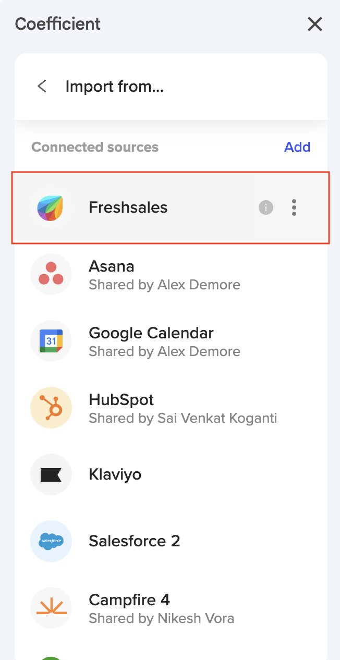The width and height of the screenshot is (340, 660).
Task: Add a new connected source
Action: pos(297,147)
